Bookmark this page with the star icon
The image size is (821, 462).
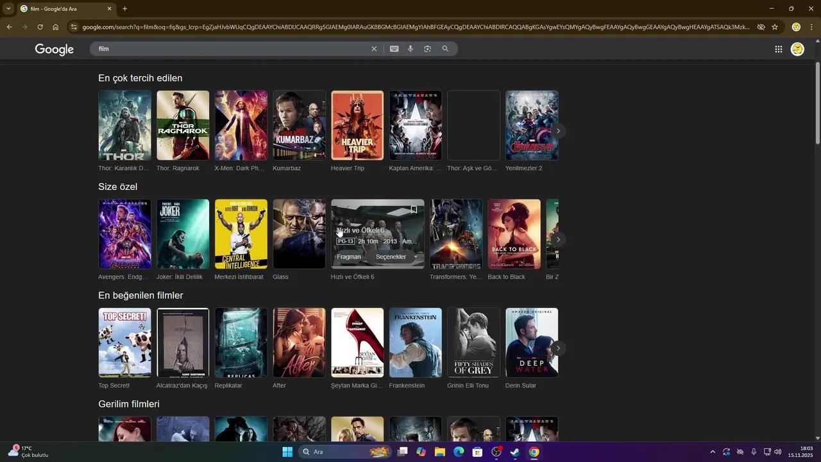coord(775,27)
